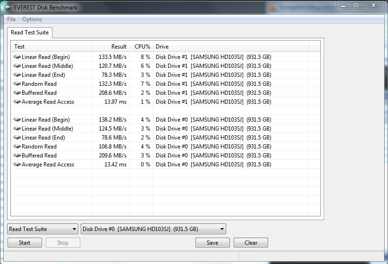Save the benchmark results
Screen dimensions: 388x264
[x=212, y=243]
